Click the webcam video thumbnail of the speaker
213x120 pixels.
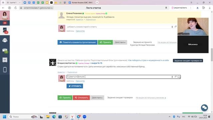click(193, 27)
